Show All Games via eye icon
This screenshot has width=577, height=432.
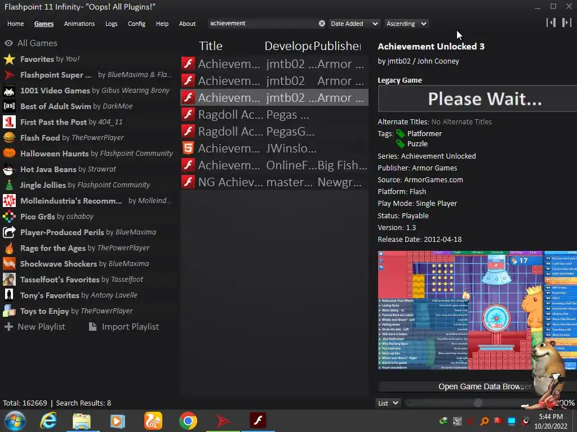pos(9,43)
